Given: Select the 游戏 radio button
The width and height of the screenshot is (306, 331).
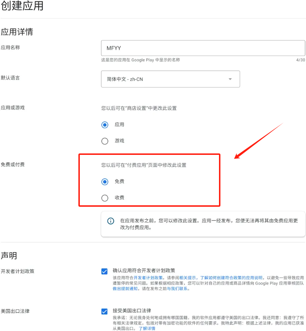Looking at the screenshot, I should pos(105,141).
